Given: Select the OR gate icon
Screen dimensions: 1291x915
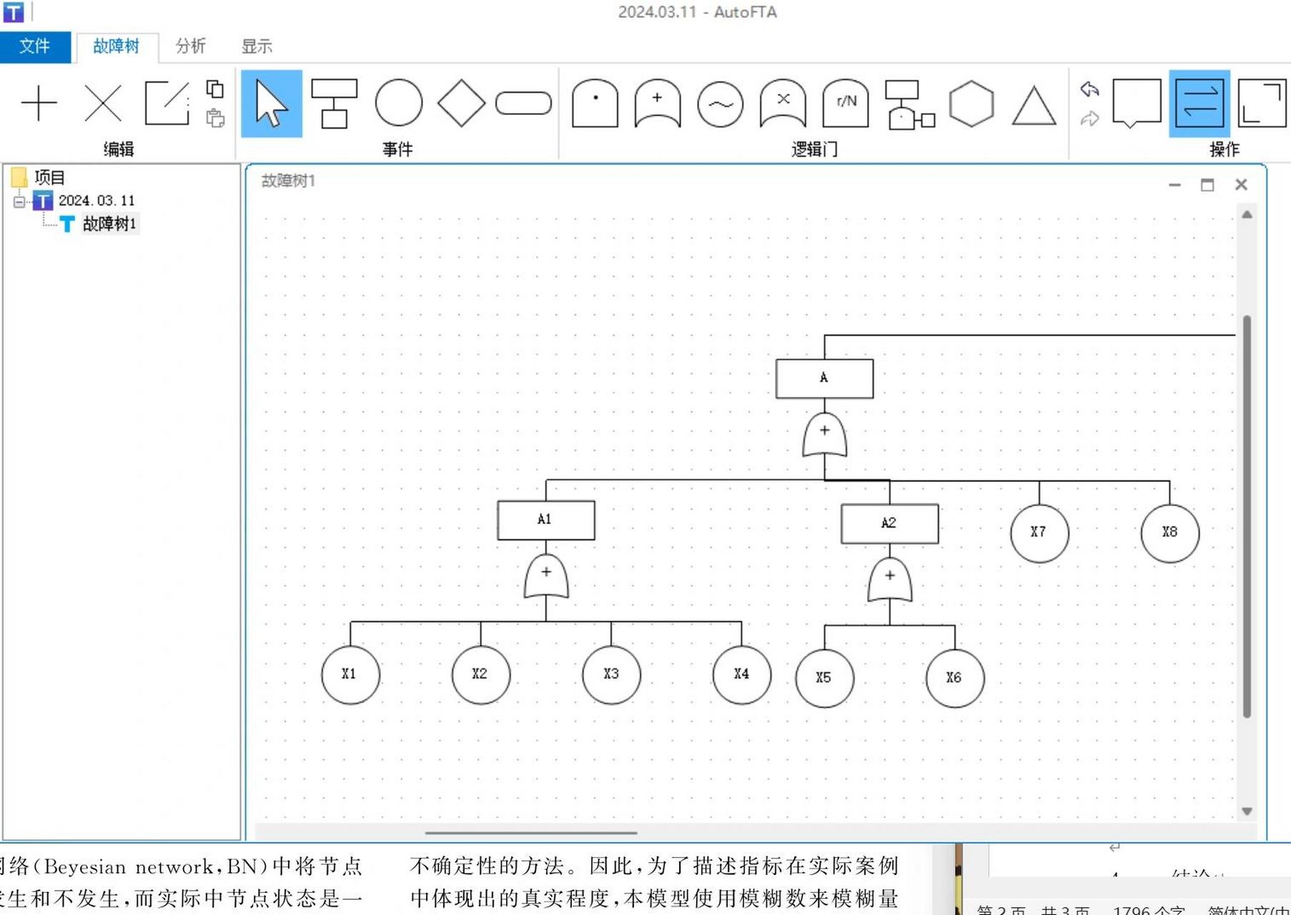Looking at the screenshot, I should 657,104.
